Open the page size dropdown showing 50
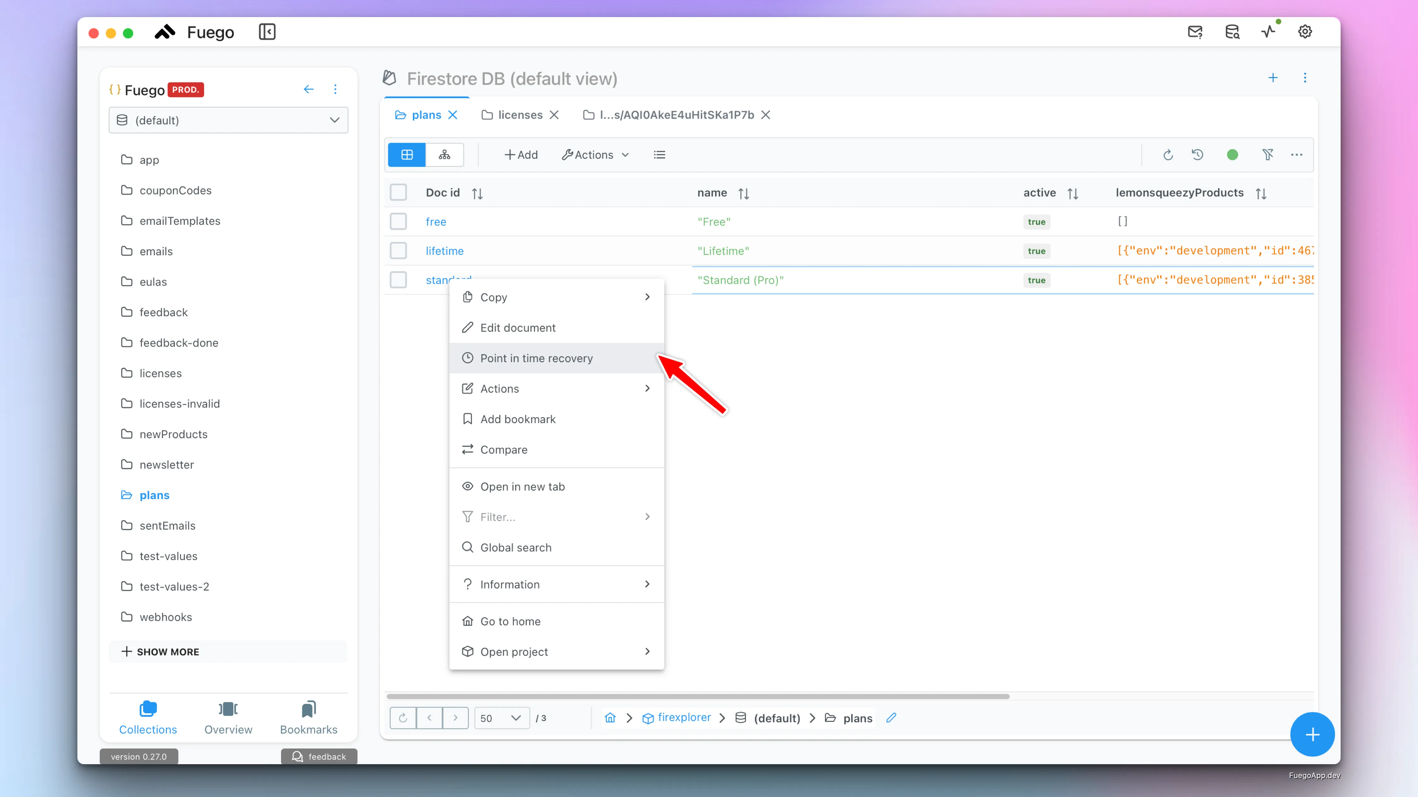Screen dimensions: 1418x797 501,718
